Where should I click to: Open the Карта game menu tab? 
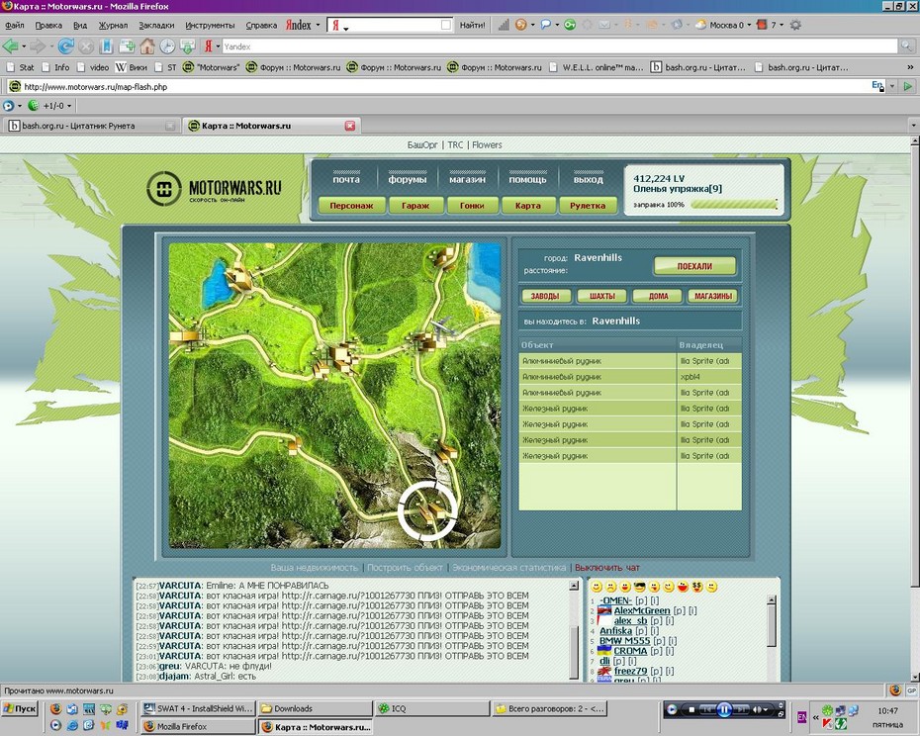click(x=527, y=206)
